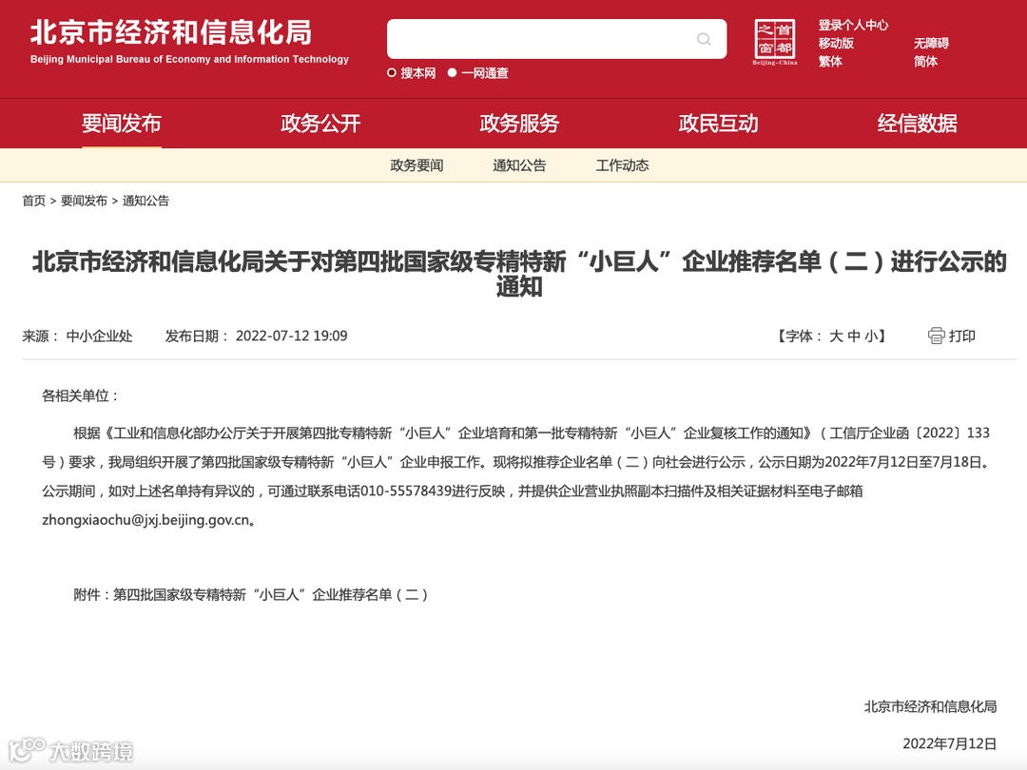
Task: Click the 各相关单位 salutation line
Action: pos(80,395)
